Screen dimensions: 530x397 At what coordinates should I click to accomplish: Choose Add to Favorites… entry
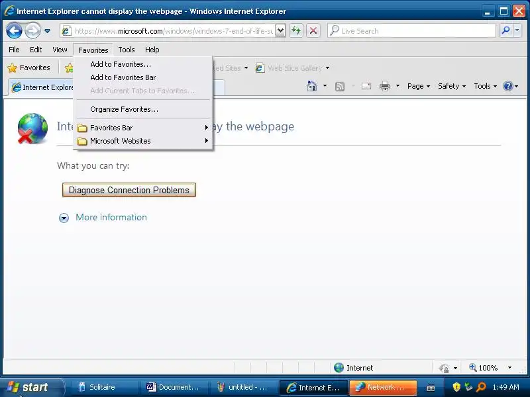click(143, 64)
